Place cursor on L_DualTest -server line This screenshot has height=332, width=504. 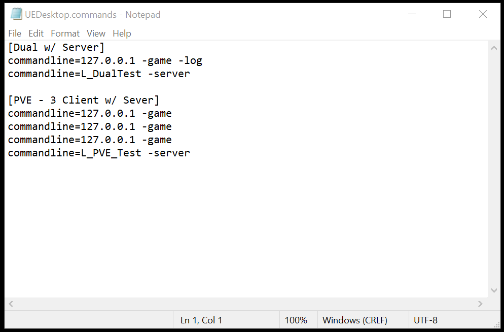point(99,74)
